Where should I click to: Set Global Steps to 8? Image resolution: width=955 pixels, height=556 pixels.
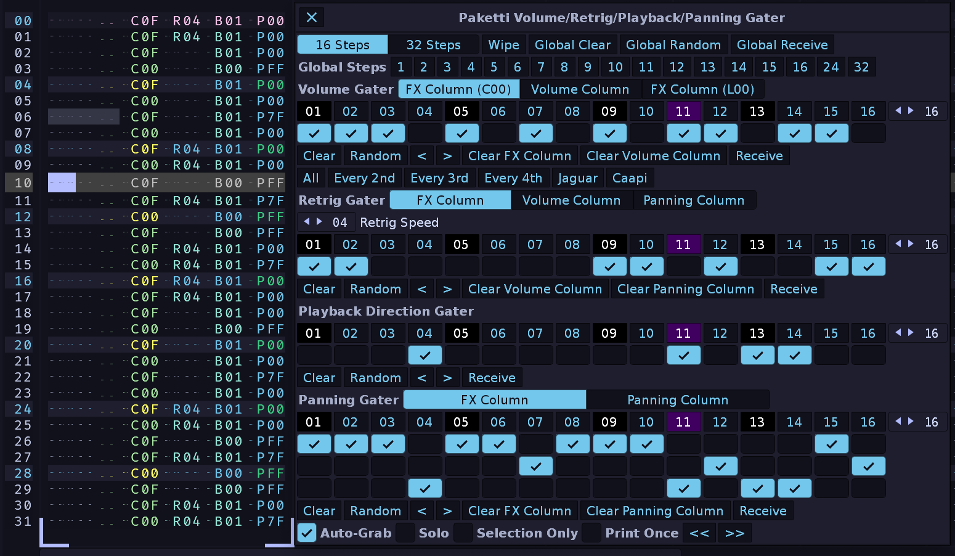click(564, 67)
